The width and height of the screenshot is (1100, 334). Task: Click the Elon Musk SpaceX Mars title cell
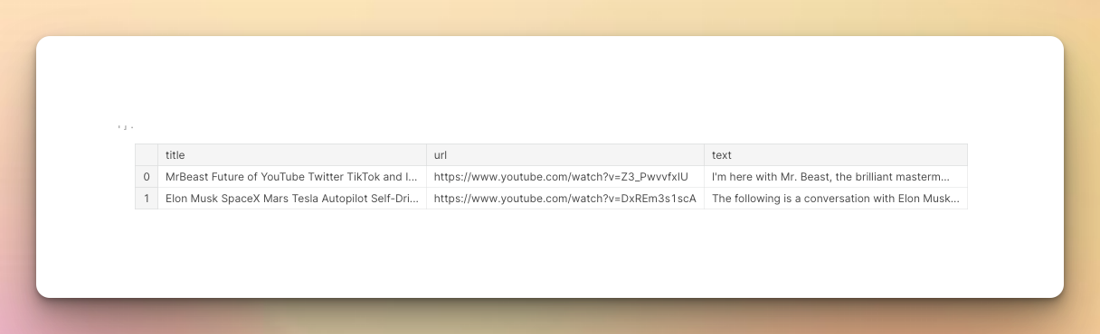(x=291, y=199)
